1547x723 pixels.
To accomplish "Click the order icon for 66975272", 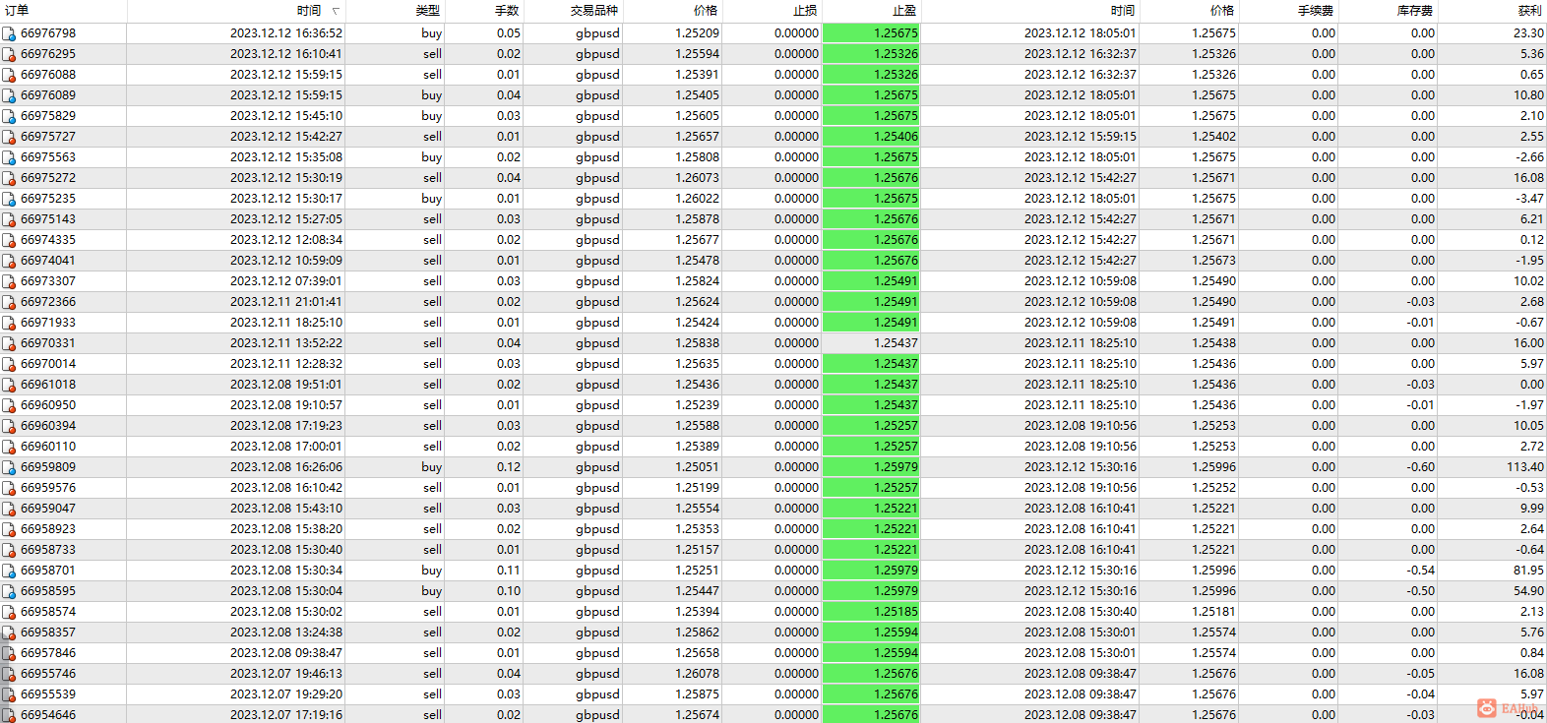I will click(9, 178).
